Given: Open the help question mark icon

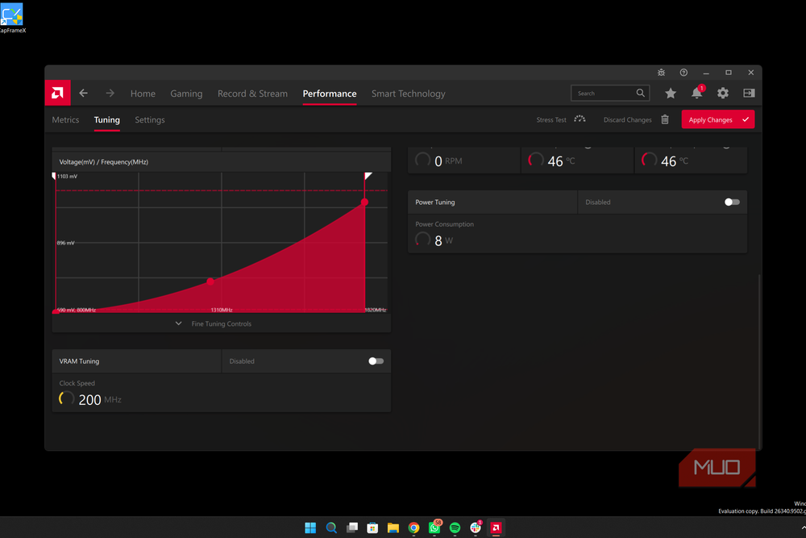Looking at the screenshot, I should 683,73.
